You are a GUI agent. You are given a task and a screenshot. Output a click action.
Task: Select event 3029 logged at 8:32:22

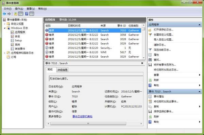pyautogui.click(x=93, y=44)
